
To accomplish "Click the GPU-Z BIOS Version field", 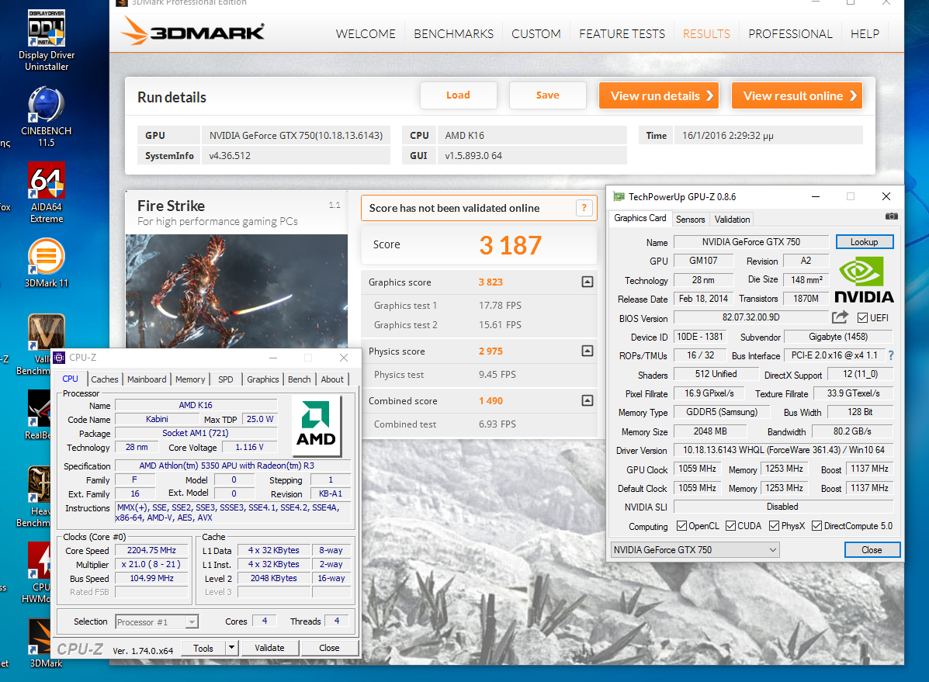I will pyautogui.click(x=750, y=317).
